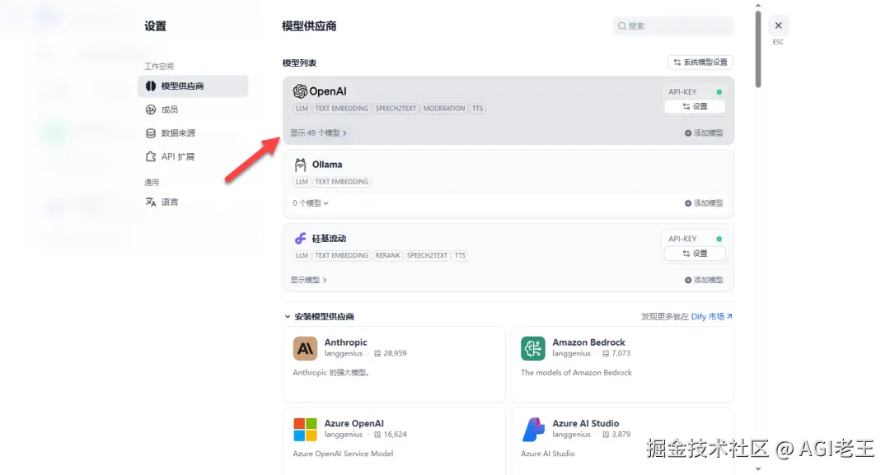This screenshot has height=475, width=890.
Task: Click the Azure OpenAI Microsoft logo
Action: [306, 430]
